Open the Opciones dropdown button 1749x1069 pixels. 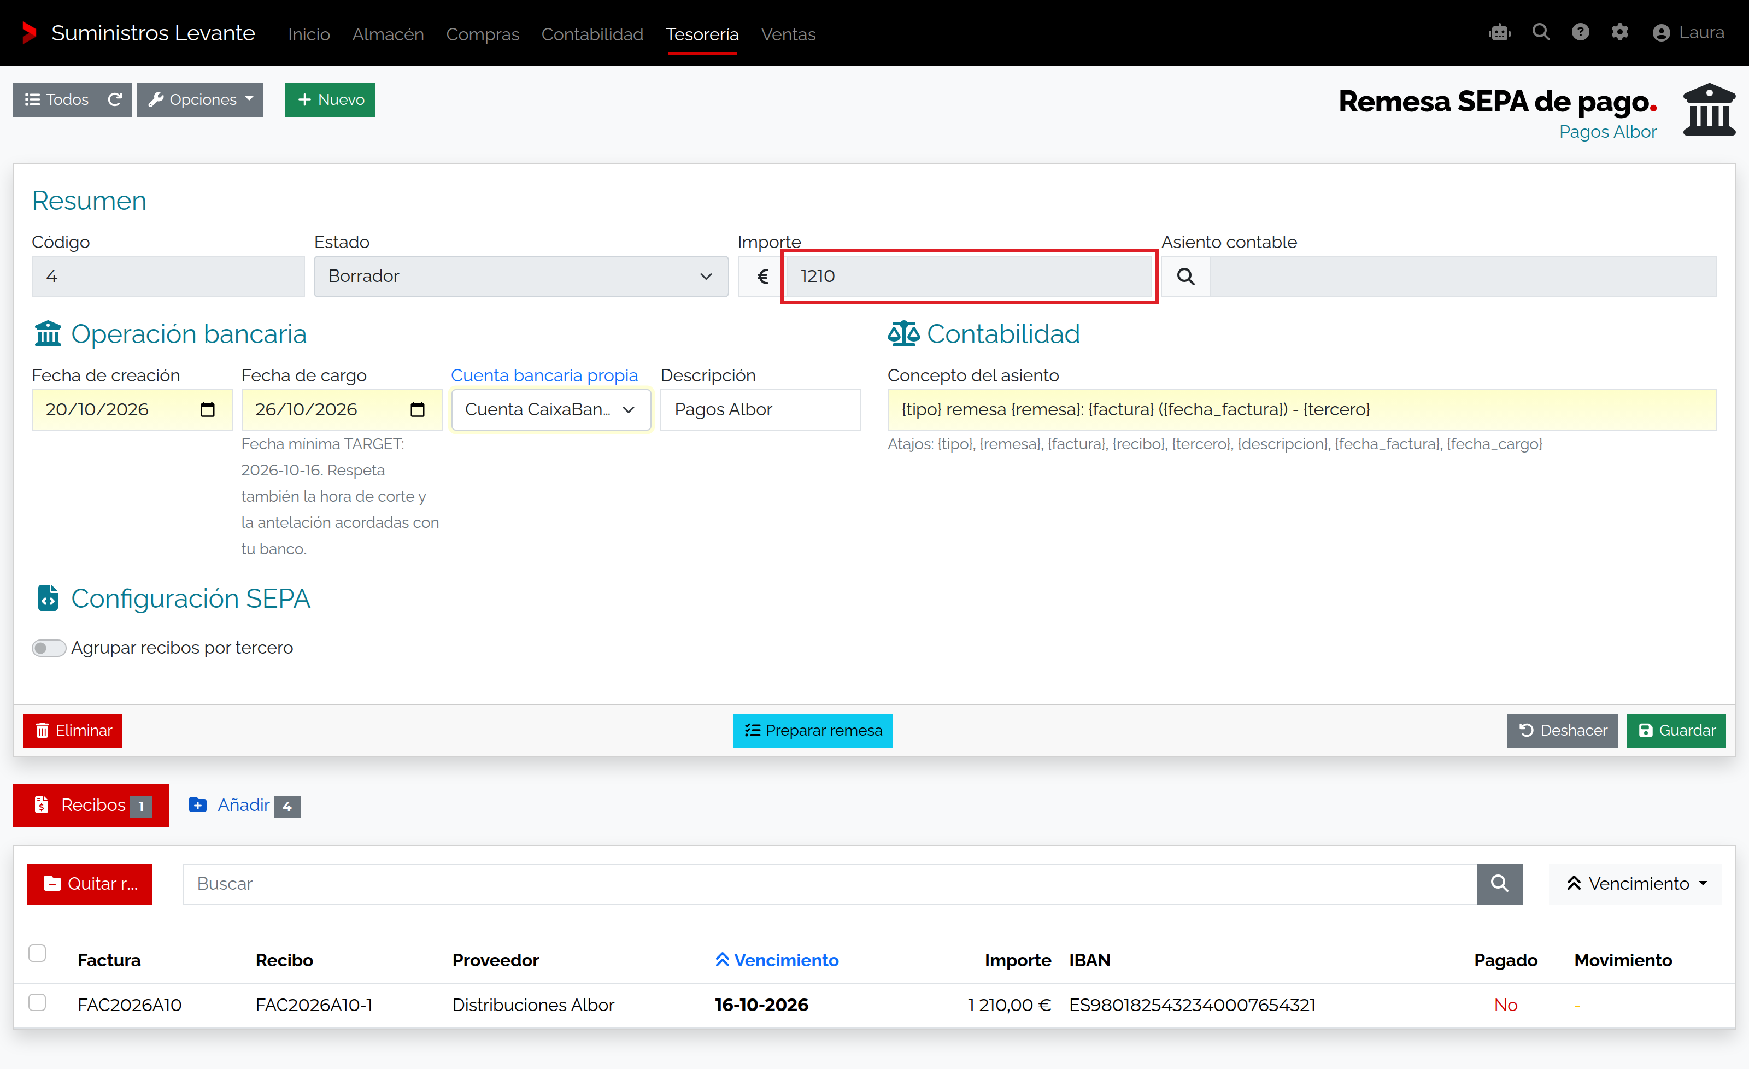[200, 99]
